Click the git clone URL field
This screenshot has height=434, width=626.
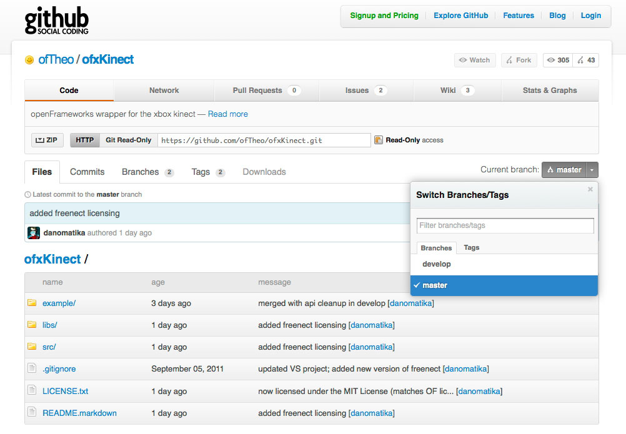tap(264, 141)
